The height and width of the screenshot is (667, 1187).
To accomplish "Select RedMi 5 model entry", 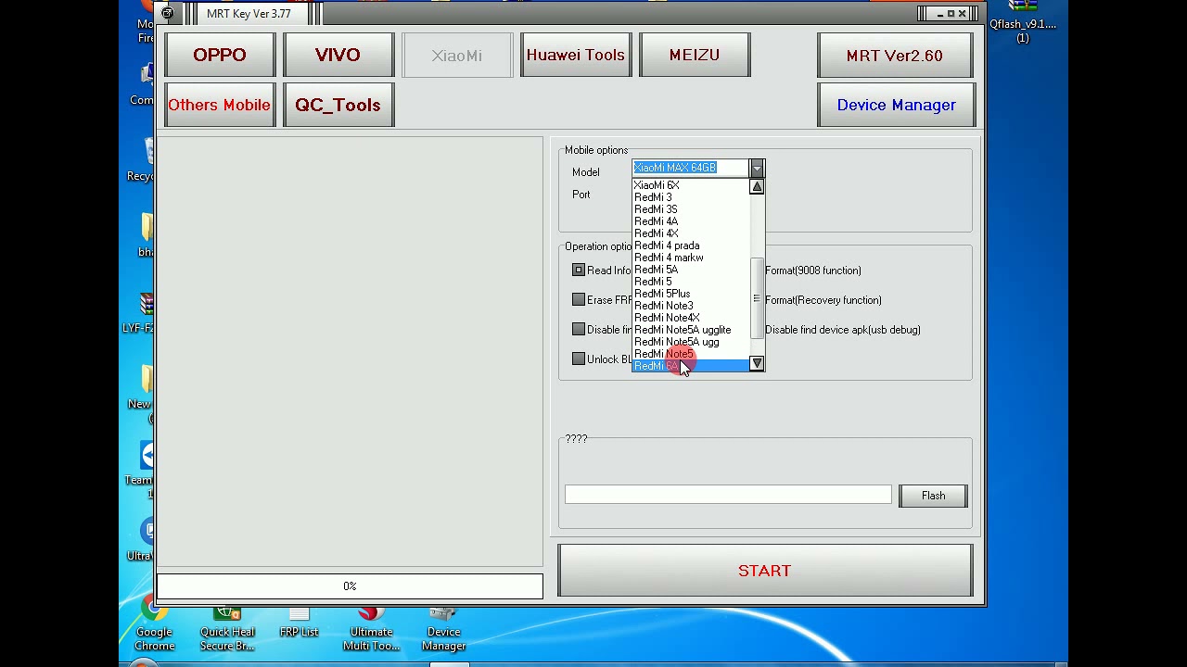I will pyautogui.click(x=691, y=282).
